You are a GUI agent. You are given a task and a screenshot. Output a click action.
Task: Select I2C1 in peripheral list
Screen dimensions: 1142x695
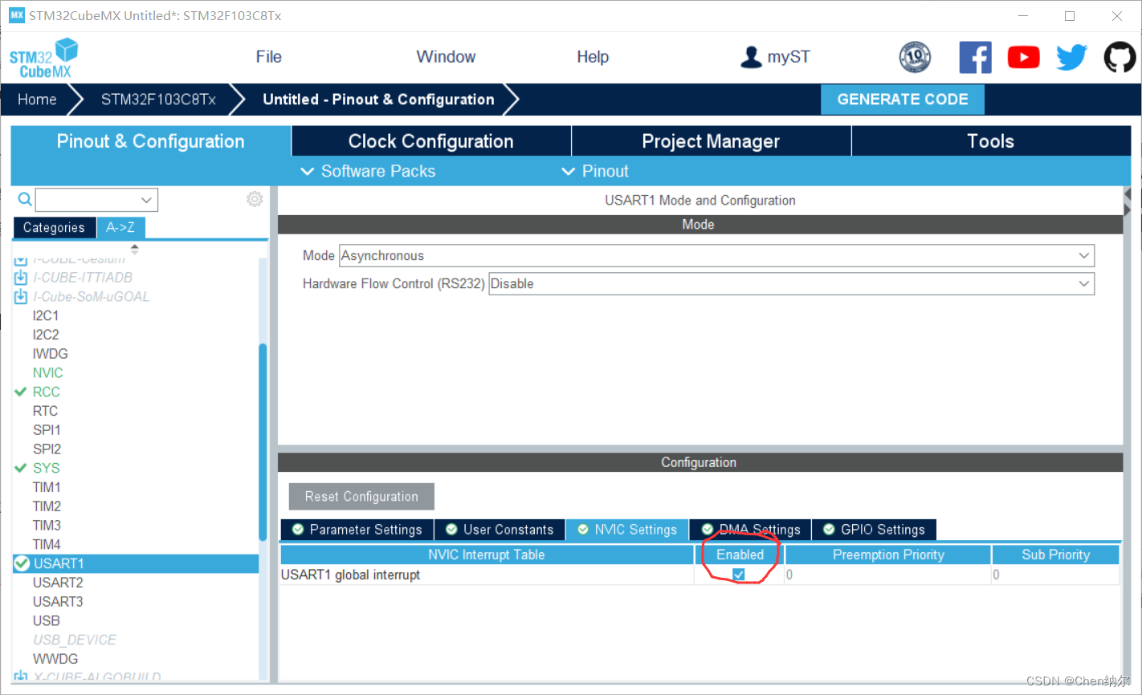click(x=46, y=315)
